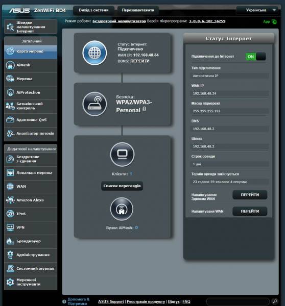This screenshot has width=285, height=306.
Task: Open the Брандмауер firewall icon
Action: click(10, 241)
